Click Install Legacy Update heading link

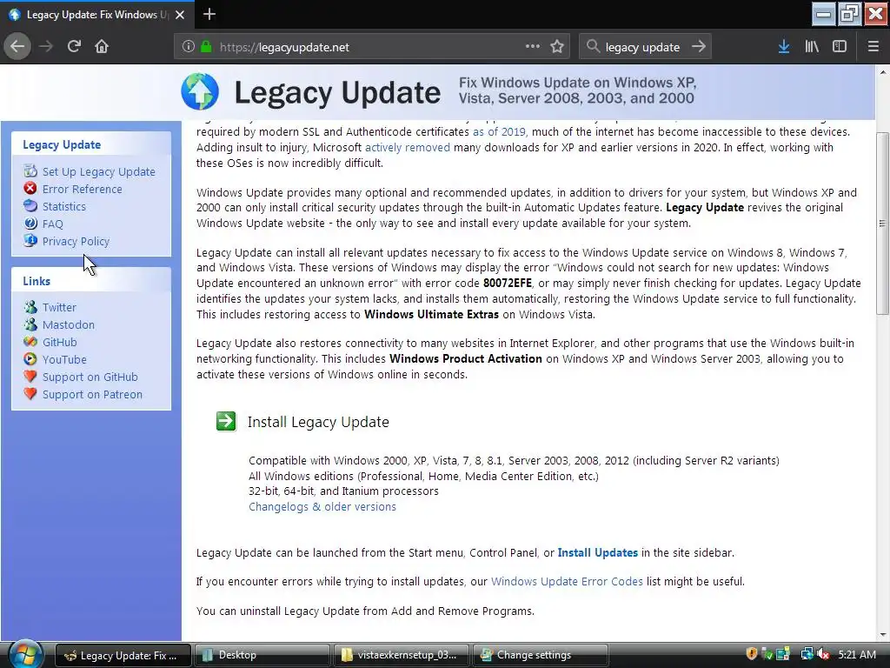[318, 422]
